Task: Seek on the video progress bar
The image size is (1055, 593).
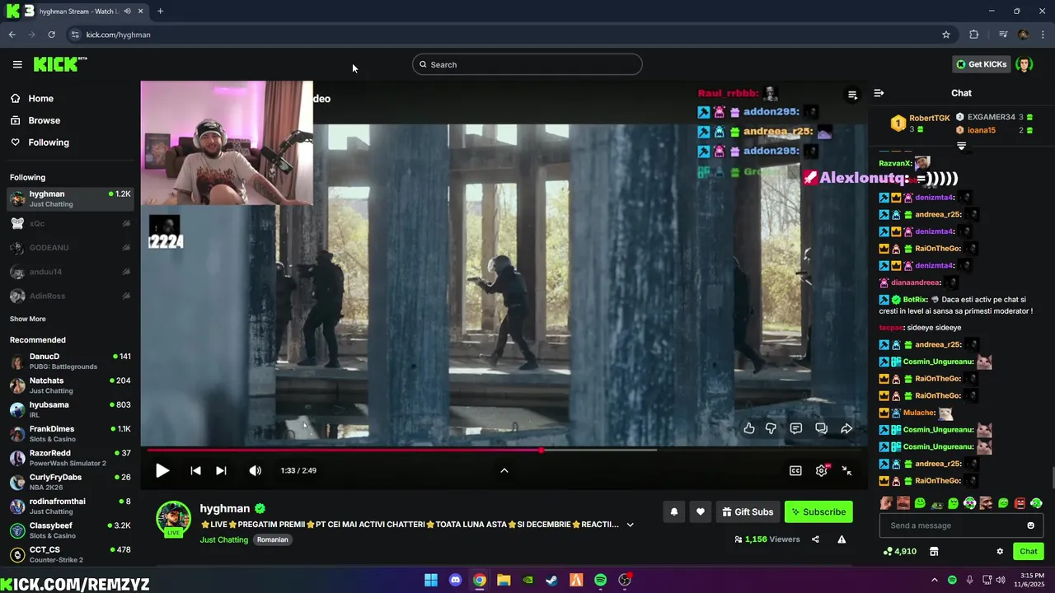Action: coord(504,450)
